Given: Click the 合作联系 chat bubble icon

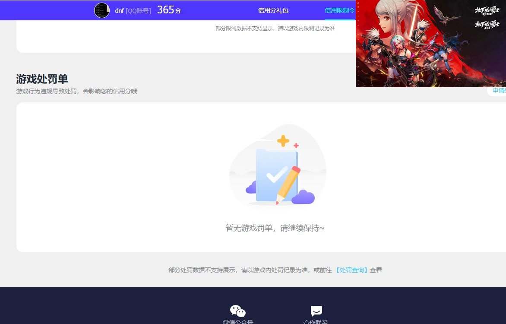Looking at the screenshot, I should click(316, 311).
